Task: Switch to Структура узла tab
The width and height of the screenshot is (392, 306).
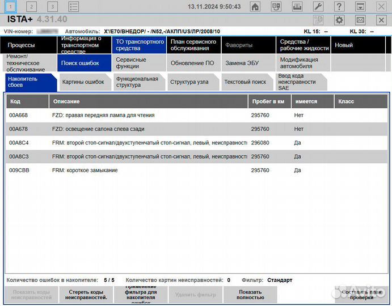Action: tap(193, 82)
